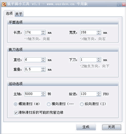Decrease 宽度 value with down arrow
The width and height of the screenshot is (126, 134).
point(99,33)
